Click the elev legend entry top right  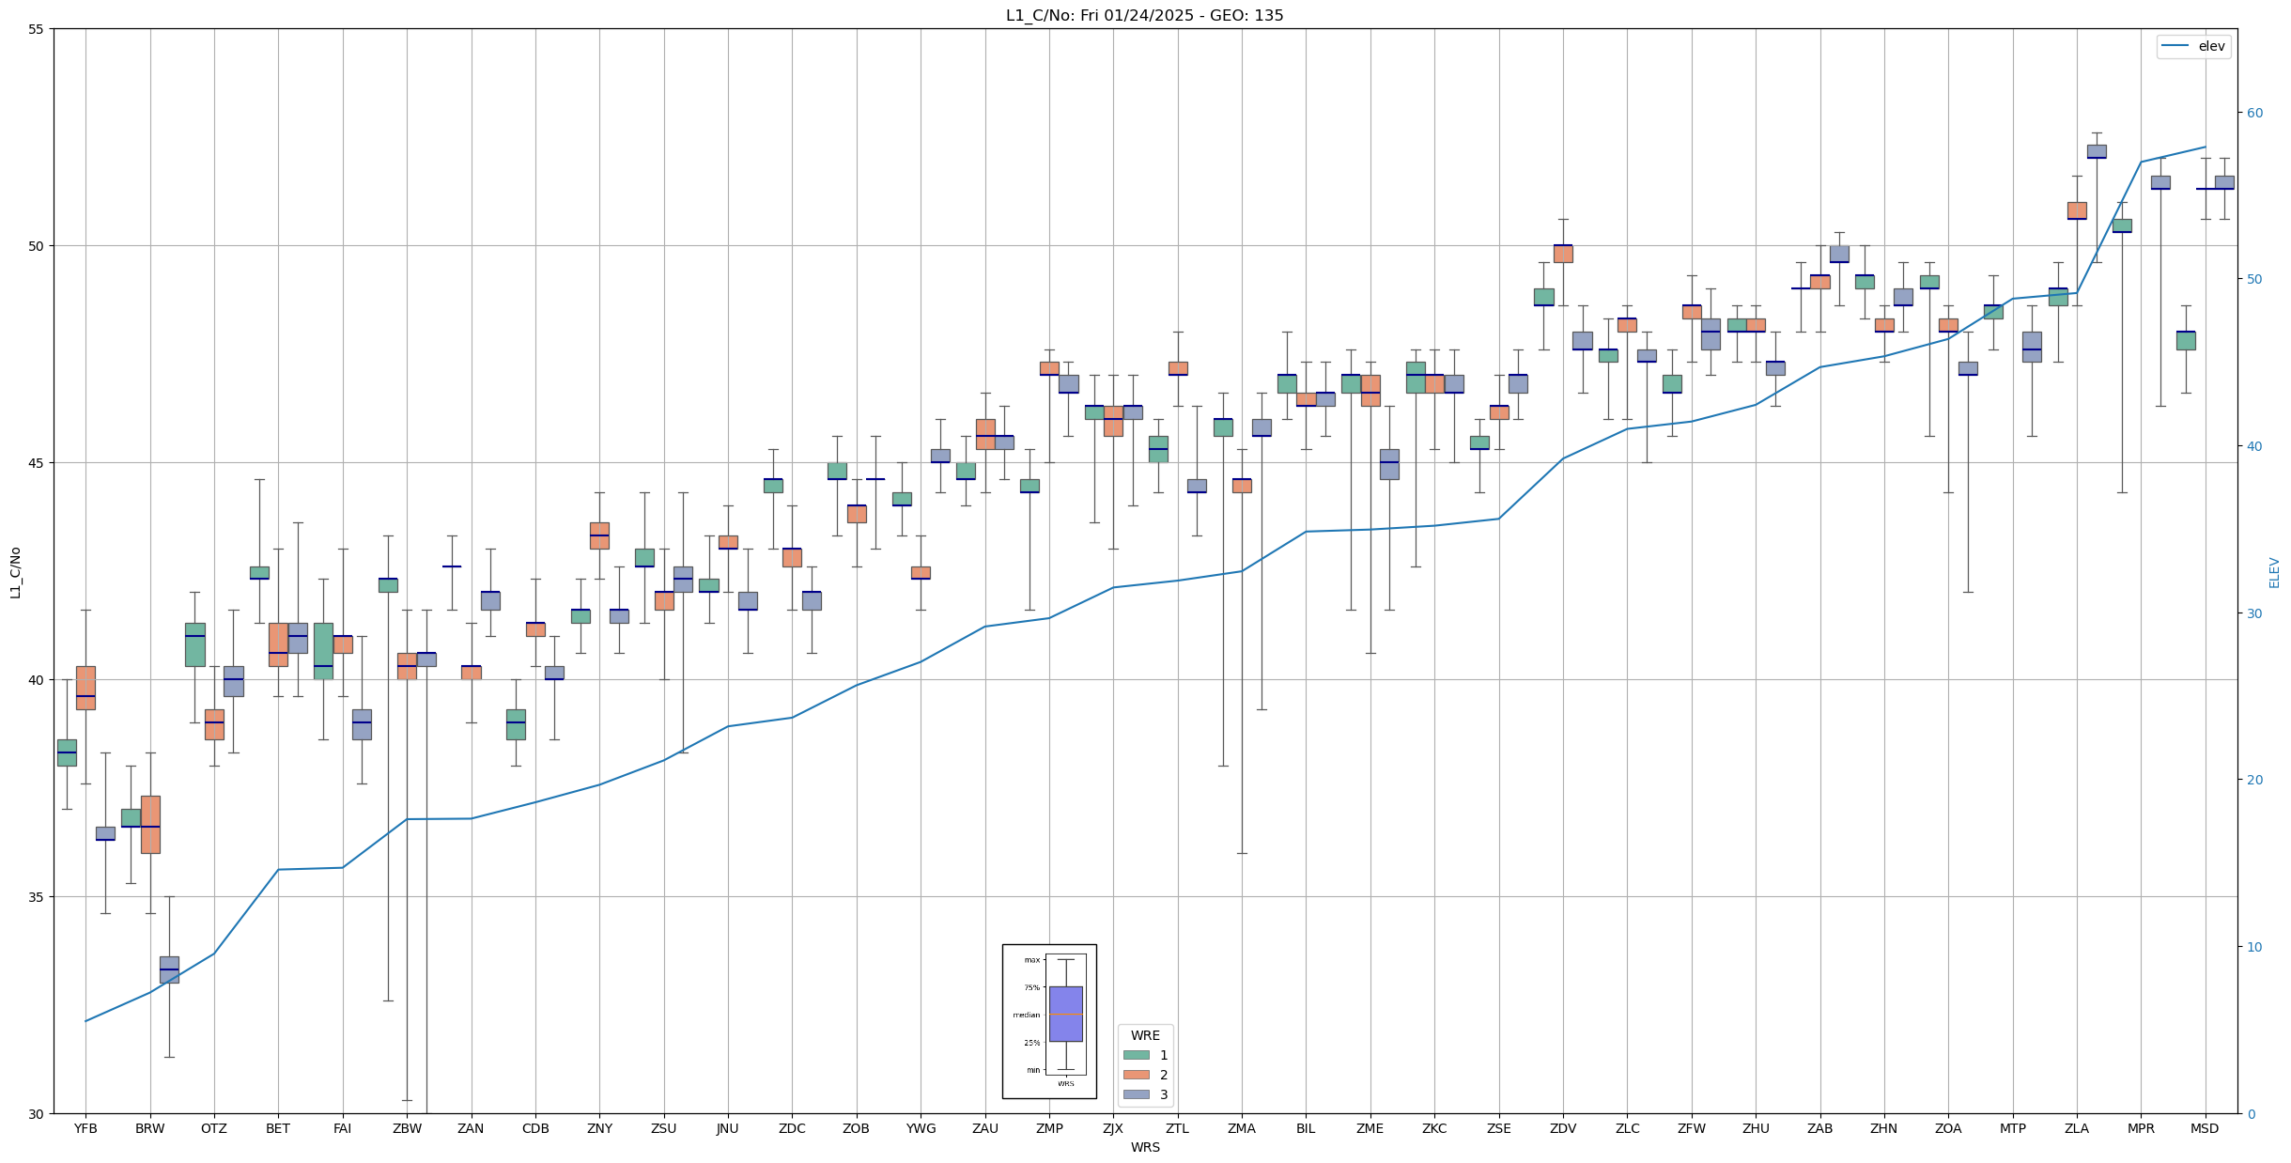(x=2193, y=46)
